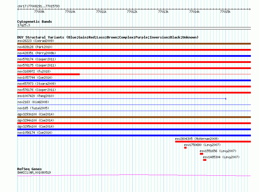Open the dgv3294n100 (Coe2014) label
The width and height of the screenshot is (259, 192).
36,120
